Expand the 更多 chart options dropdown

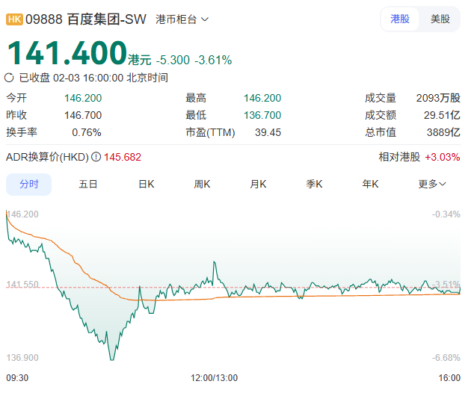[432, 184]
